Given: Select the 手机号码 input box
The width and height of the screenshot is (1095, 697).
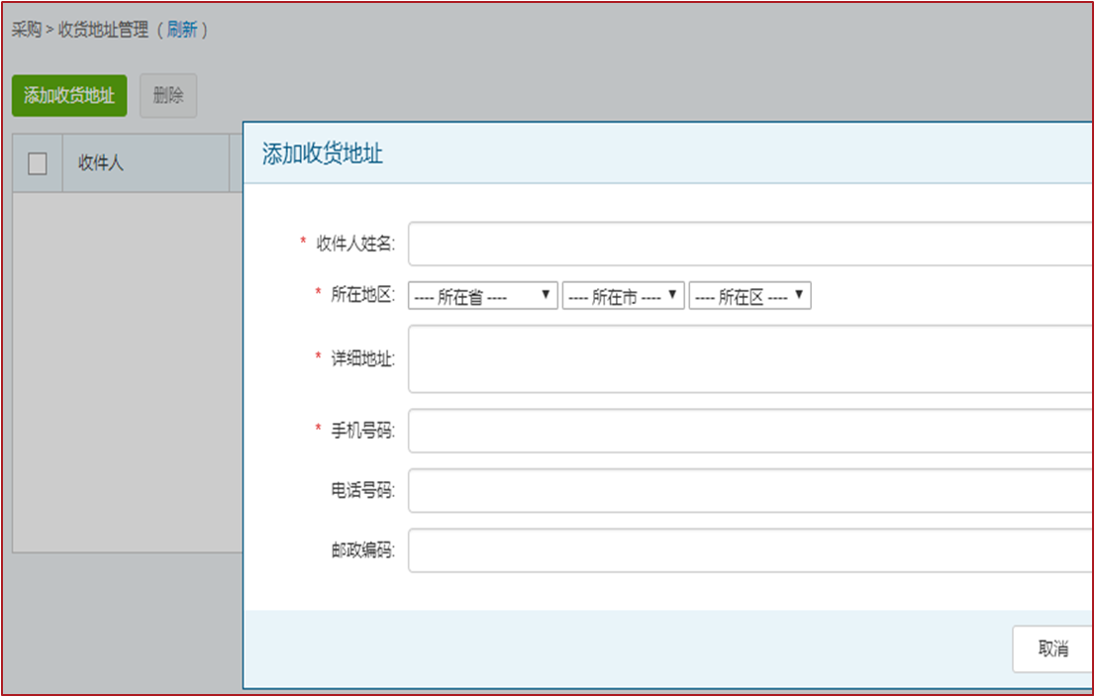Looking at the screenshot, I should [x=750, y=430].
